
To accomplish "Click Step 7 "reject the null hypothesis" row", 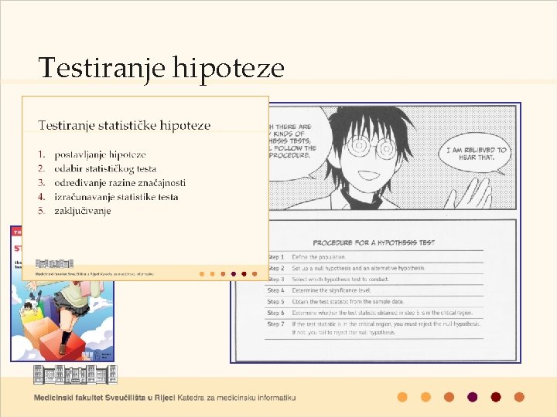I will [375, 328].
